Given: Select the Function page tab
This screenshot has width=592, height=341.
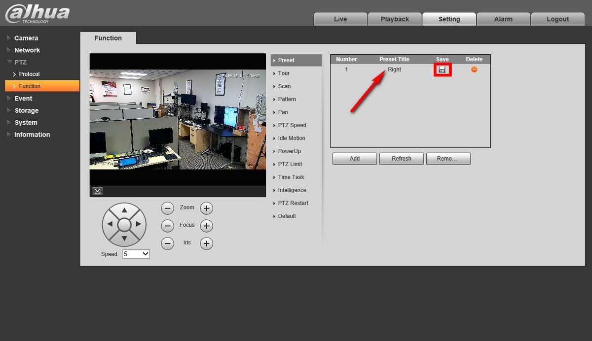Looking at the screenshot, I should click(x=108, y=38).
